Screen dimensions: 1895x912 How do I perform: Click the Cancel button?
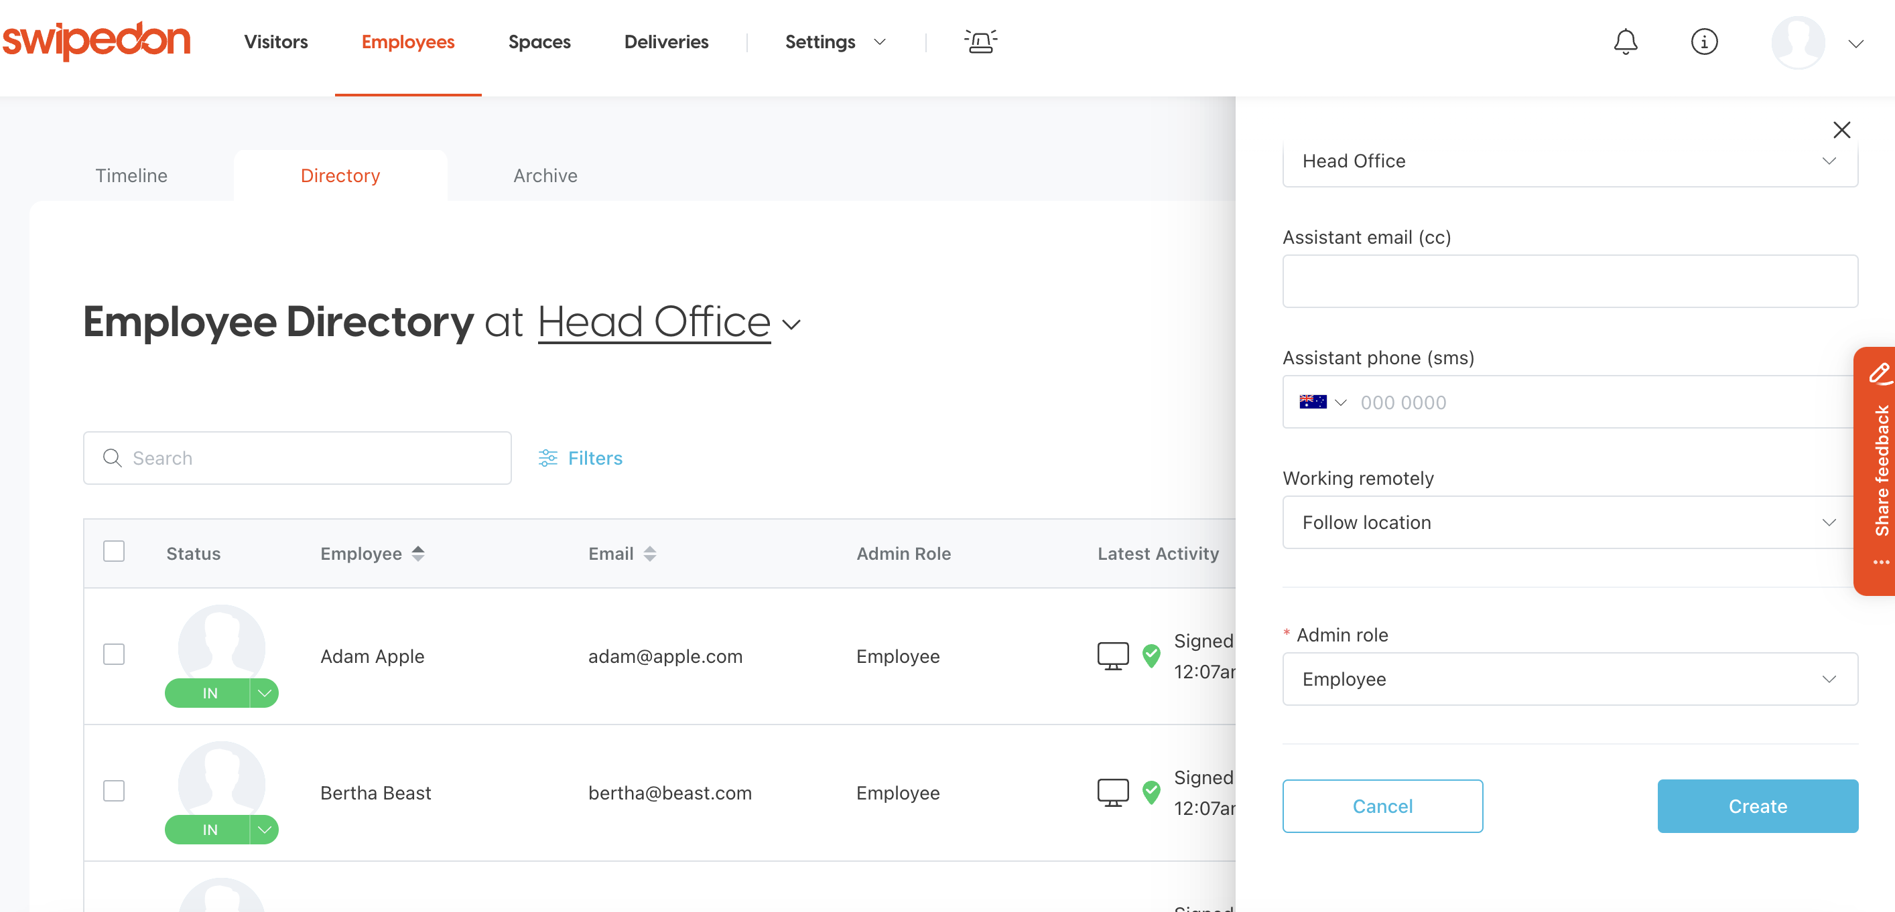[x=1382, y=806]
